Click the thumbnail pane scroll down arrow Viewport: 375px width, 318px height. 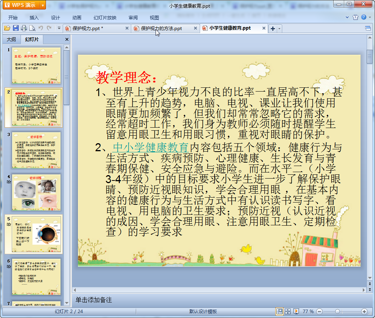coord(67,303)
